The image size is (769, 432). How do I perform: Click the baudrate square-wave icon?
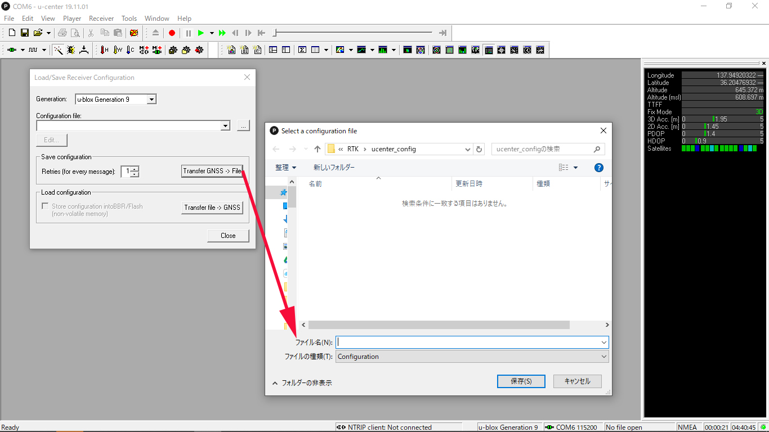[33, 50]
